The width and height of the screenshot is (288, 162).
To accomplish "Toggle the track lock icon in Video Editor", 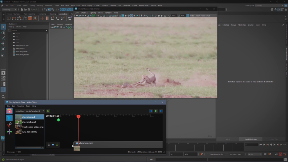I will pos(49,145).
